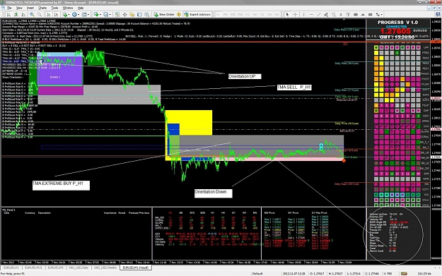Open the Insert menu

click(30, 8)
